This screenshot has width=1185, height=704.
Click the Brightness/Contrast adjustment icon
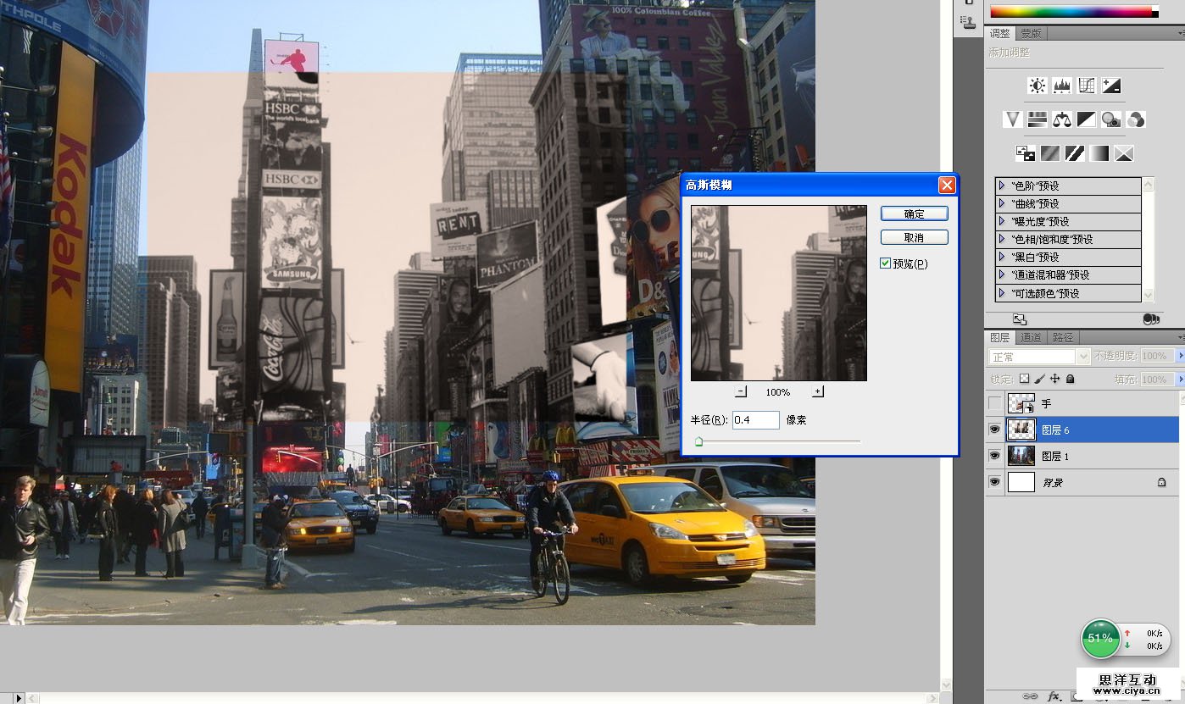[1038, 86]
